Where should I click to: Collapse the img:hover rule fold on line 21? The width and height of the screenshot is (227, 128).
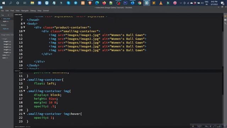[24, 114]
